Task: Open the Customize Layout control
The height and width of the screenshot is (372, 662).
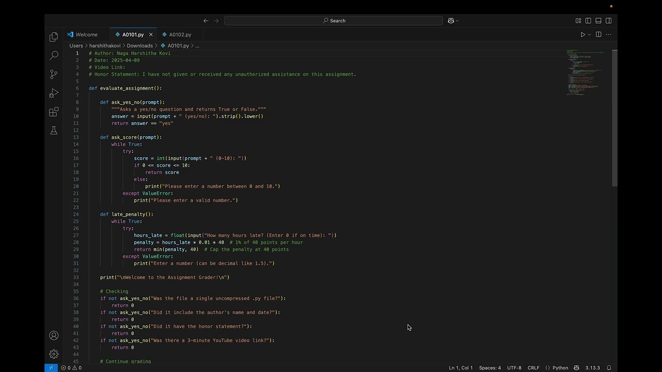Action: (578, 21)
